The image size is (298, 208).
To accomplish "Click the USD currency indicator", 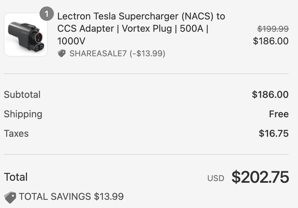I will (x=216, y=178).
